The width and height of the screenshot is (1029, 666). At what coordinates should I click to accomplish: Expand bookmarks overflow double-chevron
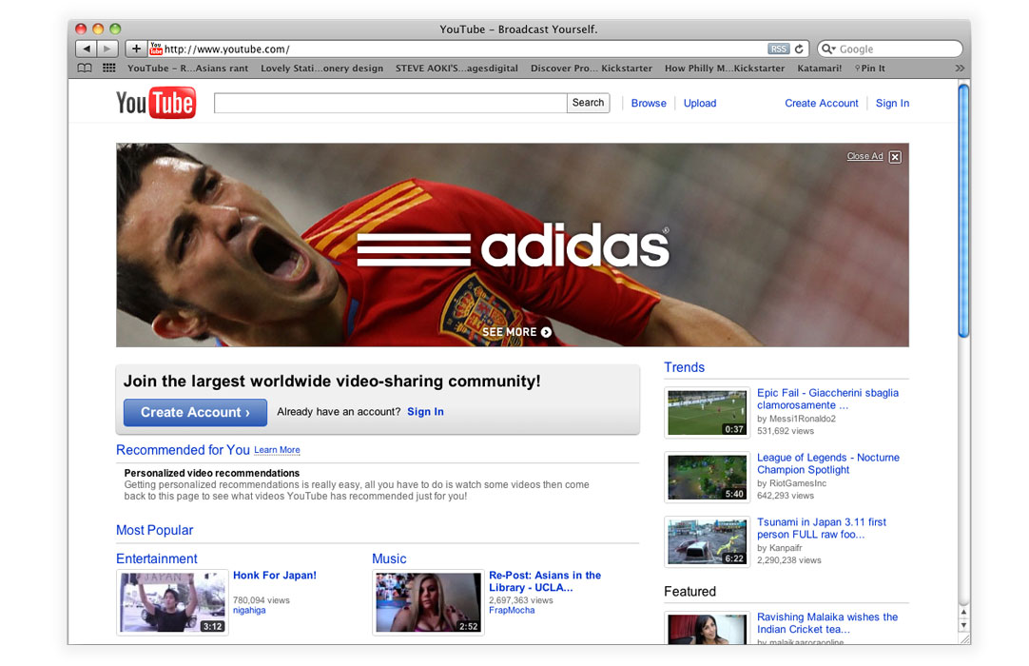point(960,68)
